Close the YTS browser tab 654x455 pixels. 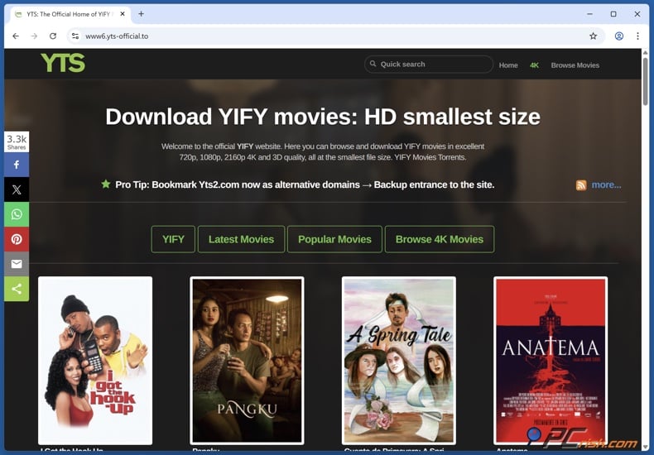pos(123,14)
